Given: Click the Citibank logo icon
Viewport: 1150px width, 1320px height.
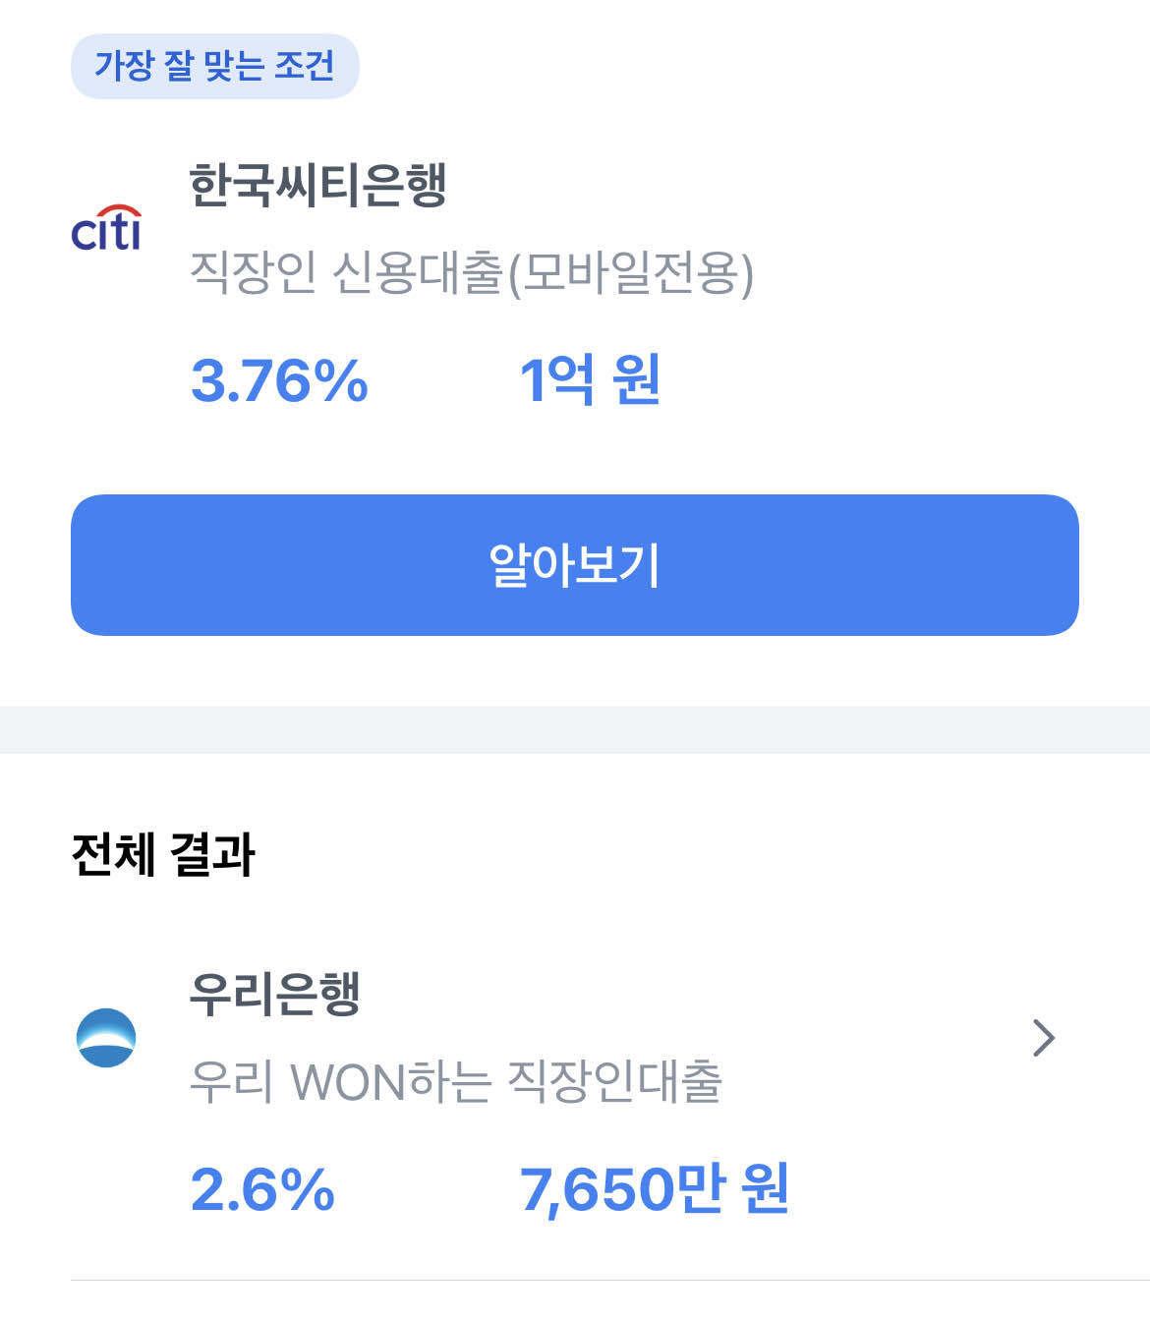Looking at the screenshot, I should click(110, 227).
